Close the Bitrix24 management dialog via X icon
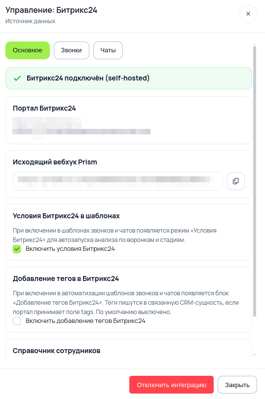 (x=248, y=14)
